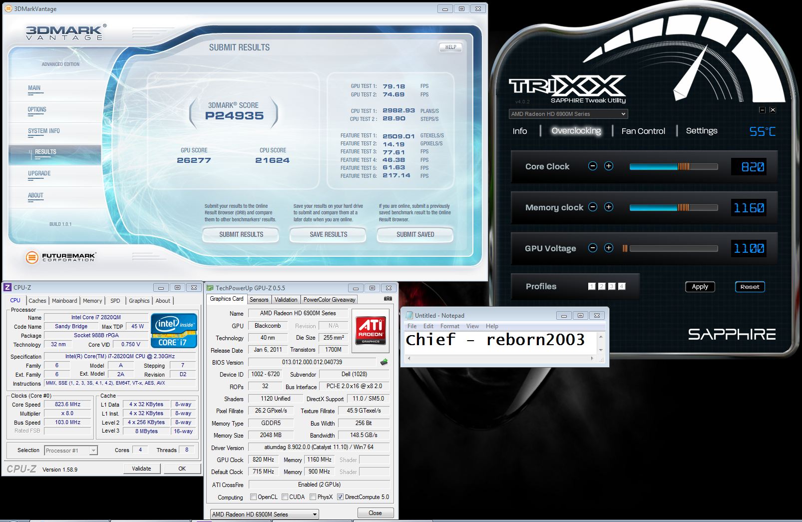Enable the PhysX checkbox in GPU-Z

(313, 497)
